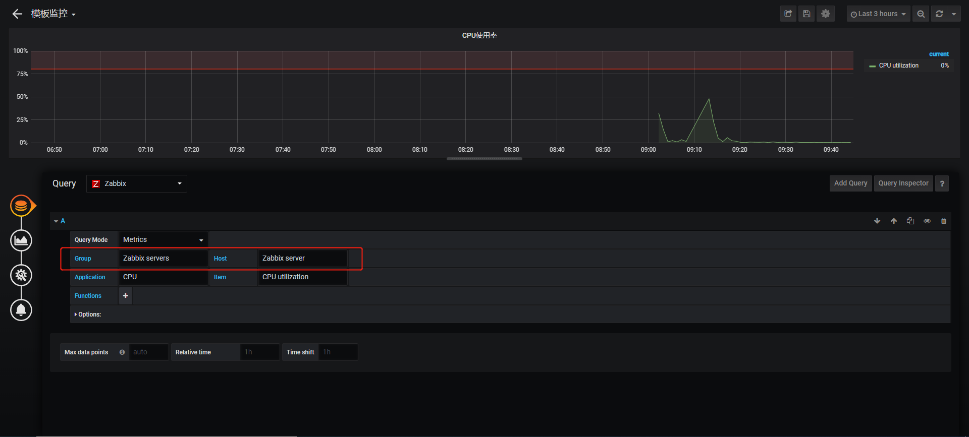
Task: Click the Host field Zabbix server
Action: pyautogui.click(x=303, y=259)
